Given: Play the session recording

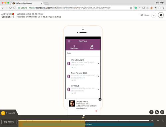Looking at the screenshot, I should point(3,113).
